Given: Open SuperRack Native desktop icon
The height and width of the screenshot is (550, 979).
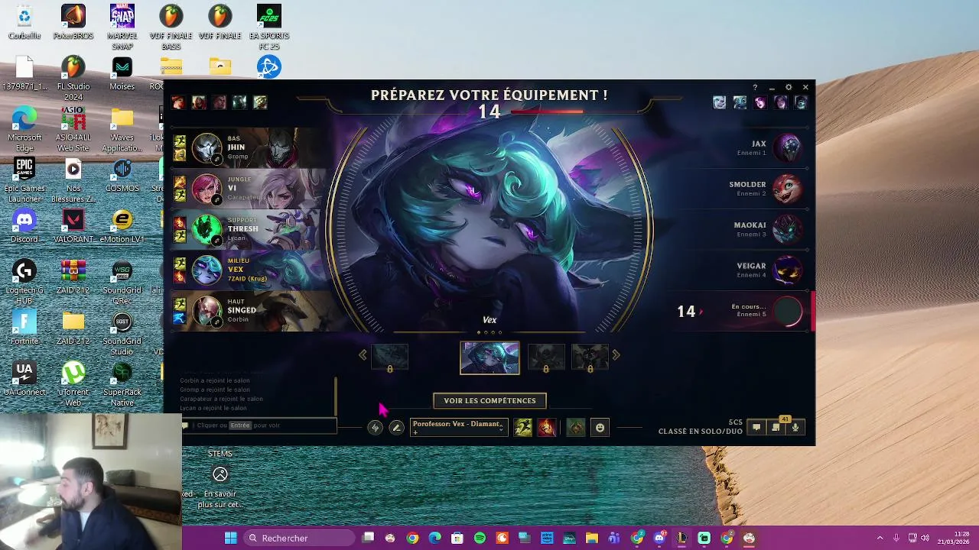Looking at the screenshot, I should point(122,383).
